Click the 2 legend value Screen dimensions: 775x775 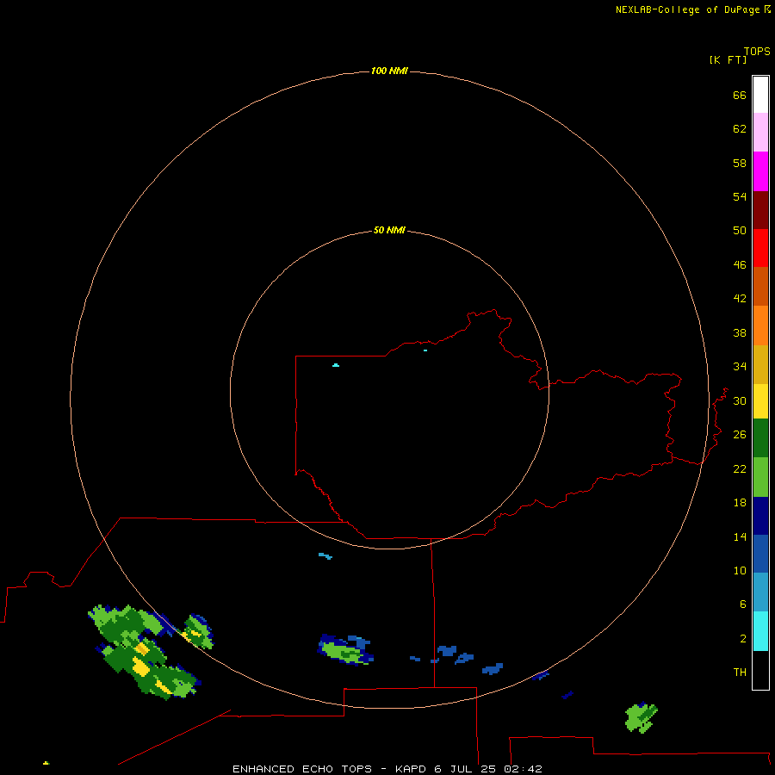[742, 638]
